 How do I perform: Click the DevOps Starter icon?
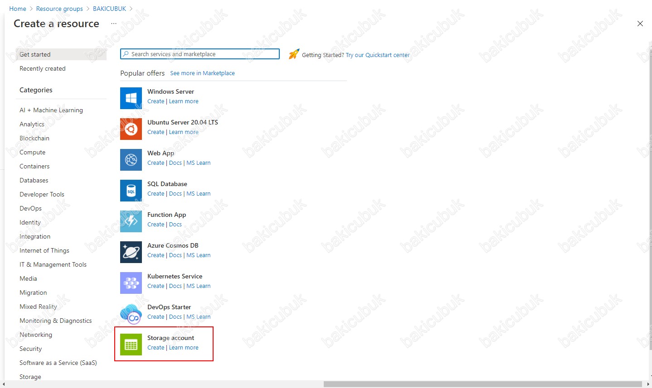click(x=131, y=314)
